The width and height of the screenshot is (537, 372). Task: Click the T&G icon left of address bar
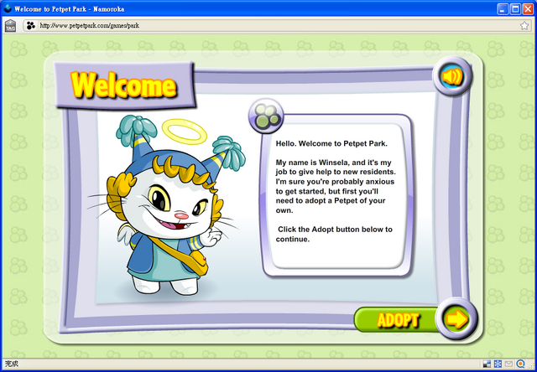pos(10,26)
